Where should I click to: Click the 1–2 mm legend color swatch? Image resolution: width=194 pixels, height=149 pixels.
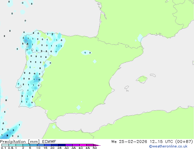(19, 145)
